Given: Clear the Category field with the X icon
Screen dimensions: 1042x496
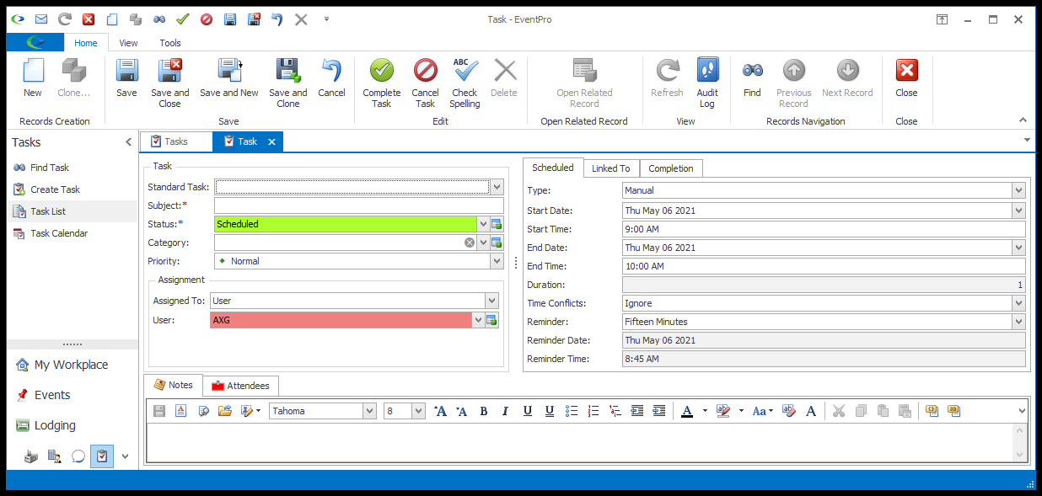Looking at the screenshot, I should [470, 243].
